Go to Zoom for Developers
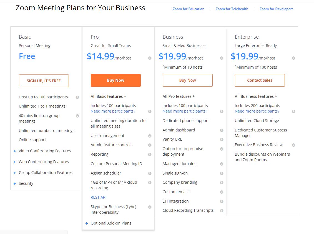314x234 pixels. [x=276, y=9]
